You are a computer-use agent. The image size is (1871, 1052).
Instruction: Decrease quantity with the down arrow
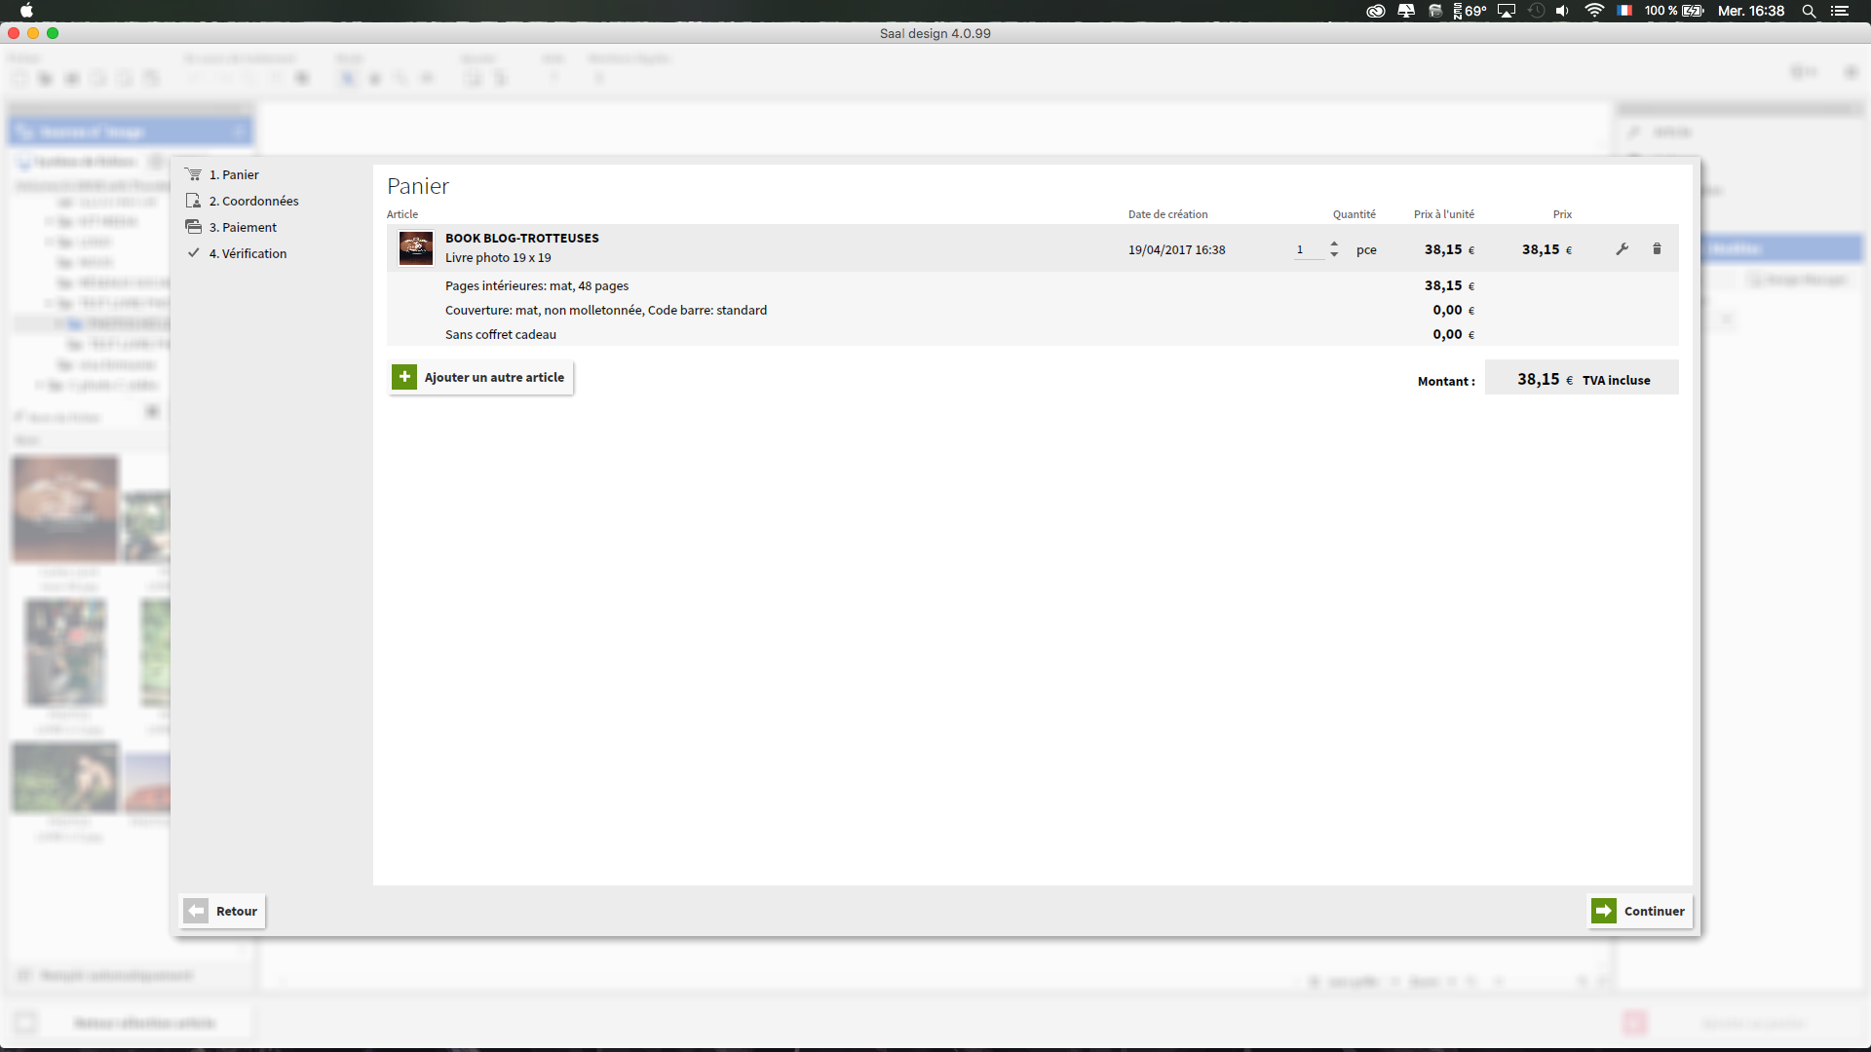(x=1334, y=255)
